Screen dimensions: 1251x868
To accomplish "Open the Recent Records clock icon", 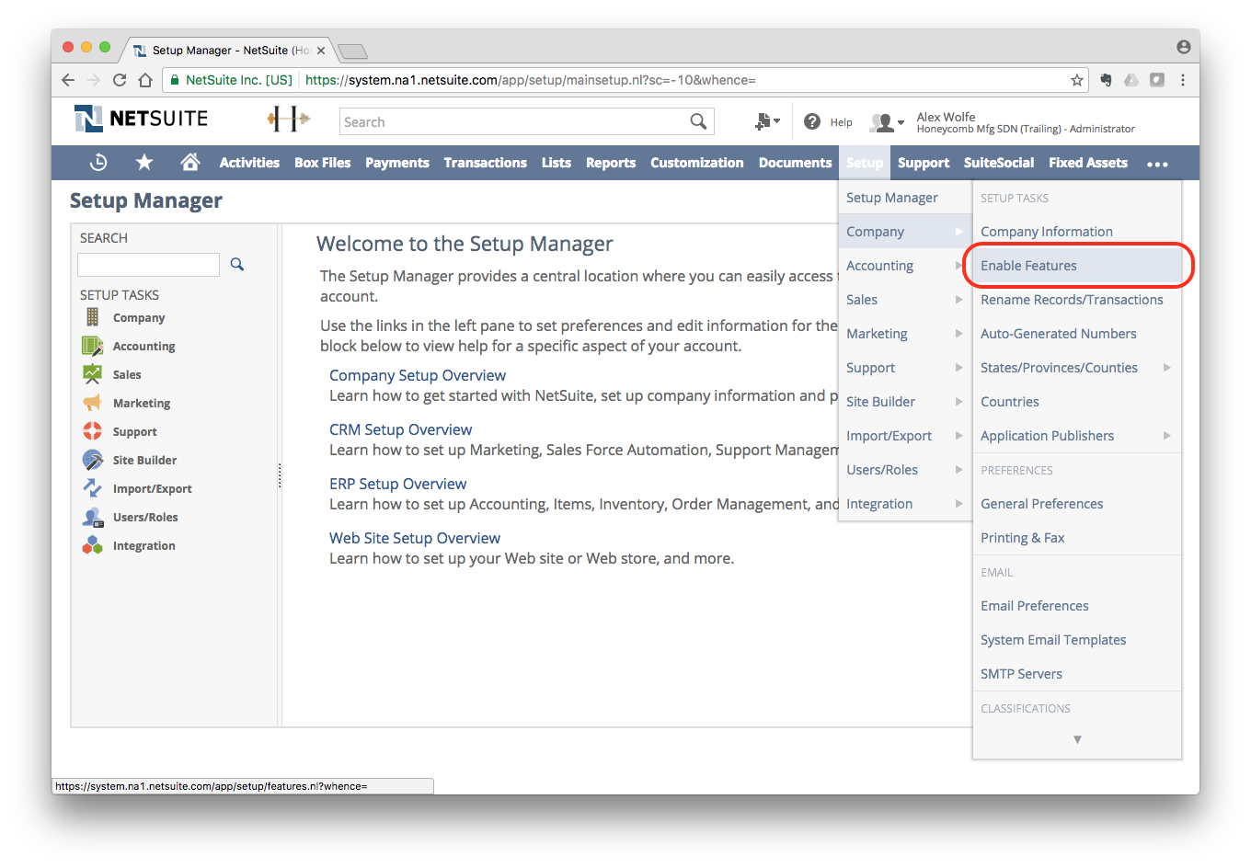I will [x=98, y=163].
